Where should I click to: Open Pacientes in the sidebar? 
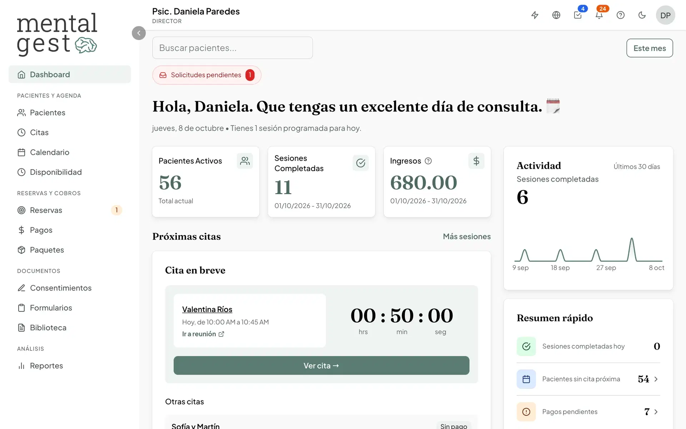[x=70, y=113]
